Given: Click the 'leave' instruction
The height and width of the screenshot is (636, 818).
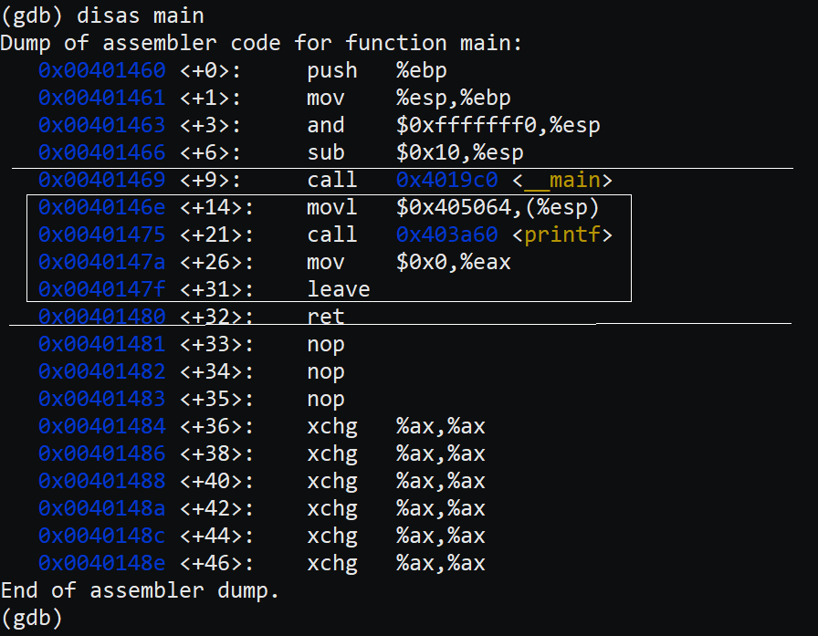Looking at the screenshot, I should pyautogui.click(x=339, y=289).
